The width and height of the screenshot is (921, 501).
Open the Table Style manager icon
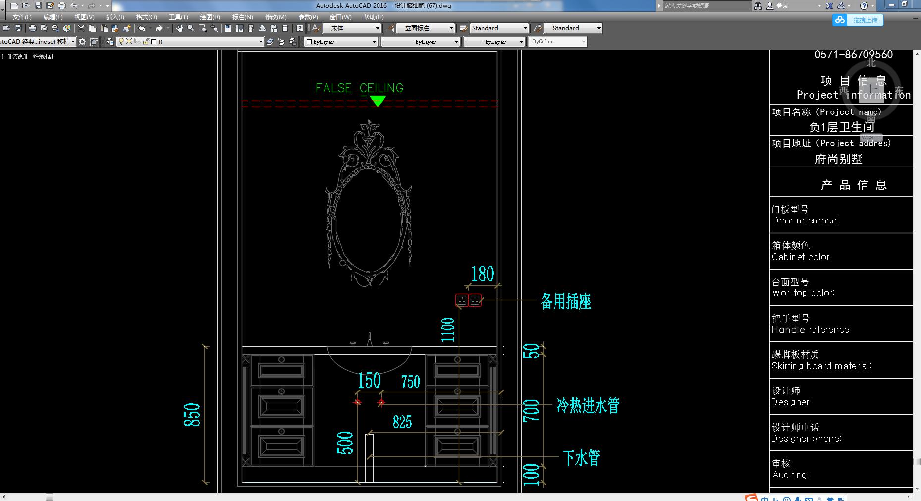pyautogui.click(x=463, y=28)
